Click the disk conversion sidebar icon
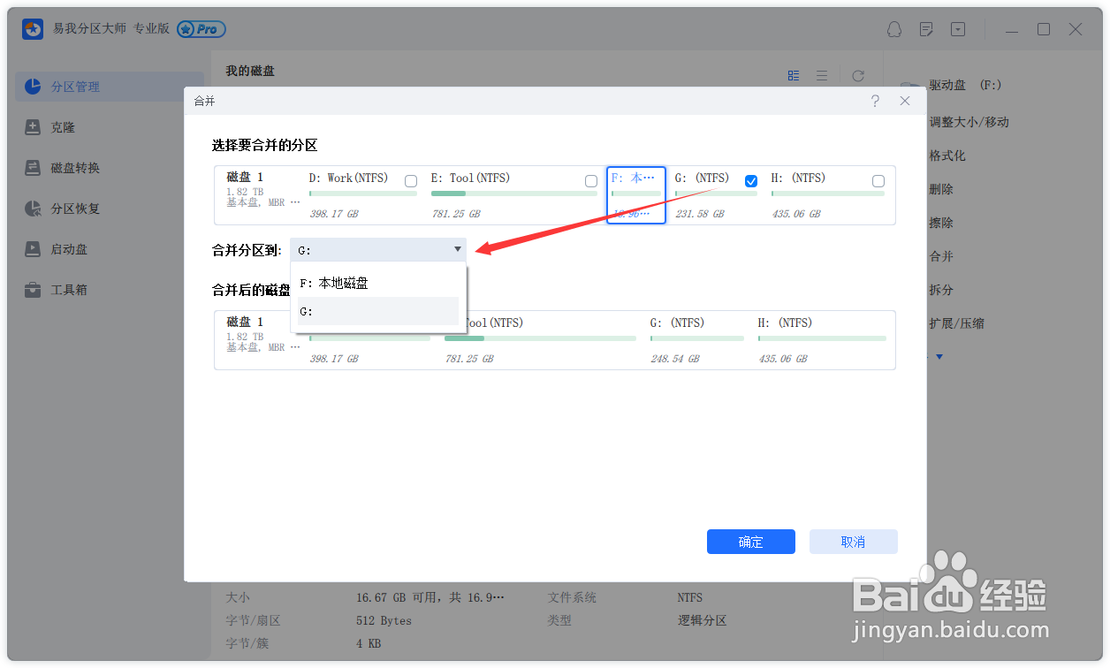The height and width of the screenshot is (668, 1110). pyautogui.click(x=33, y=168)
